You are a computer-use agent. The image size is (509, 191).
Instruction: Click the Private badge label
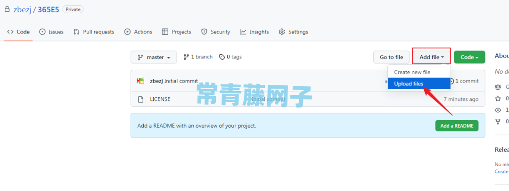click(73, 9)
